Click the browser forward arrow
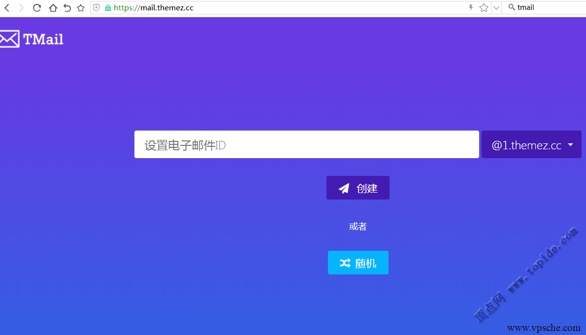 pyautogui.click(x=21, y=8)
